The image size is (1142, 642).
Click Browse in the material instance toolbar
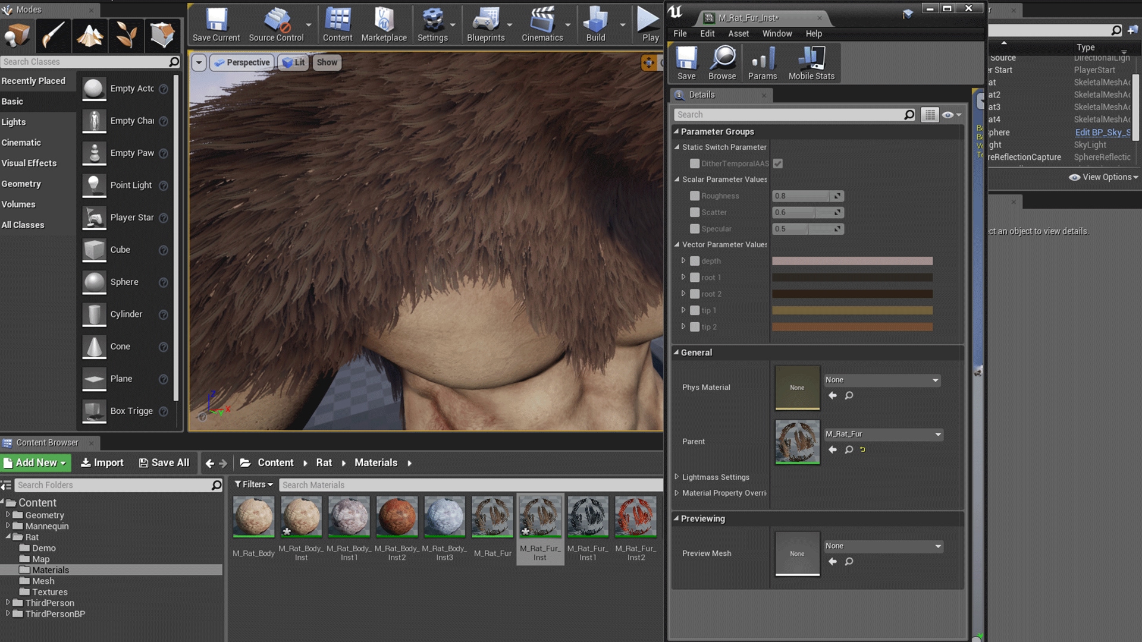[722, 62]
